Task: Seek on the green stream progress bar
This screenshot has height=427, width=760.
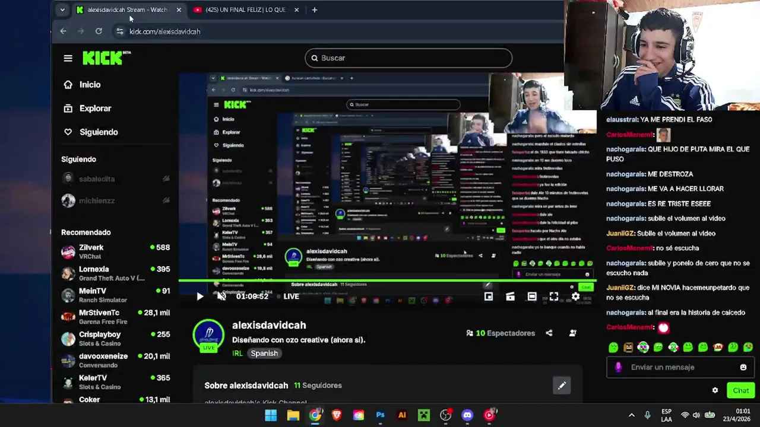Action: tap(387, 281)
